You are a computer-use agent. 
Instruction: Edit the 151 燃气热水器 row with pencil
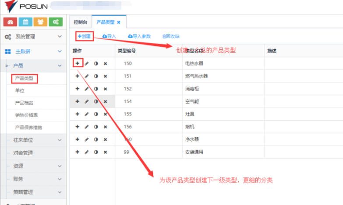[x=87, y=76]
